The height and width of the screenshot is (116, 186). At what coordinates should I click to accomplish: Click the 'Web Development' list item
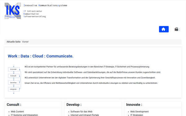tap(139, 112)
